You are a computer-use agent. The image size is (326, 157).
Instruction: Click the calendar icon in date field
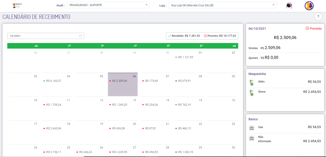[80, 36]
